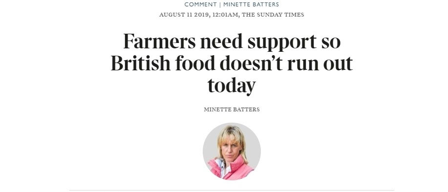Click the Minette Batters byline below the headline
Image resolution: width=448 pixels, height=192 pixels.
click(232, 109)
